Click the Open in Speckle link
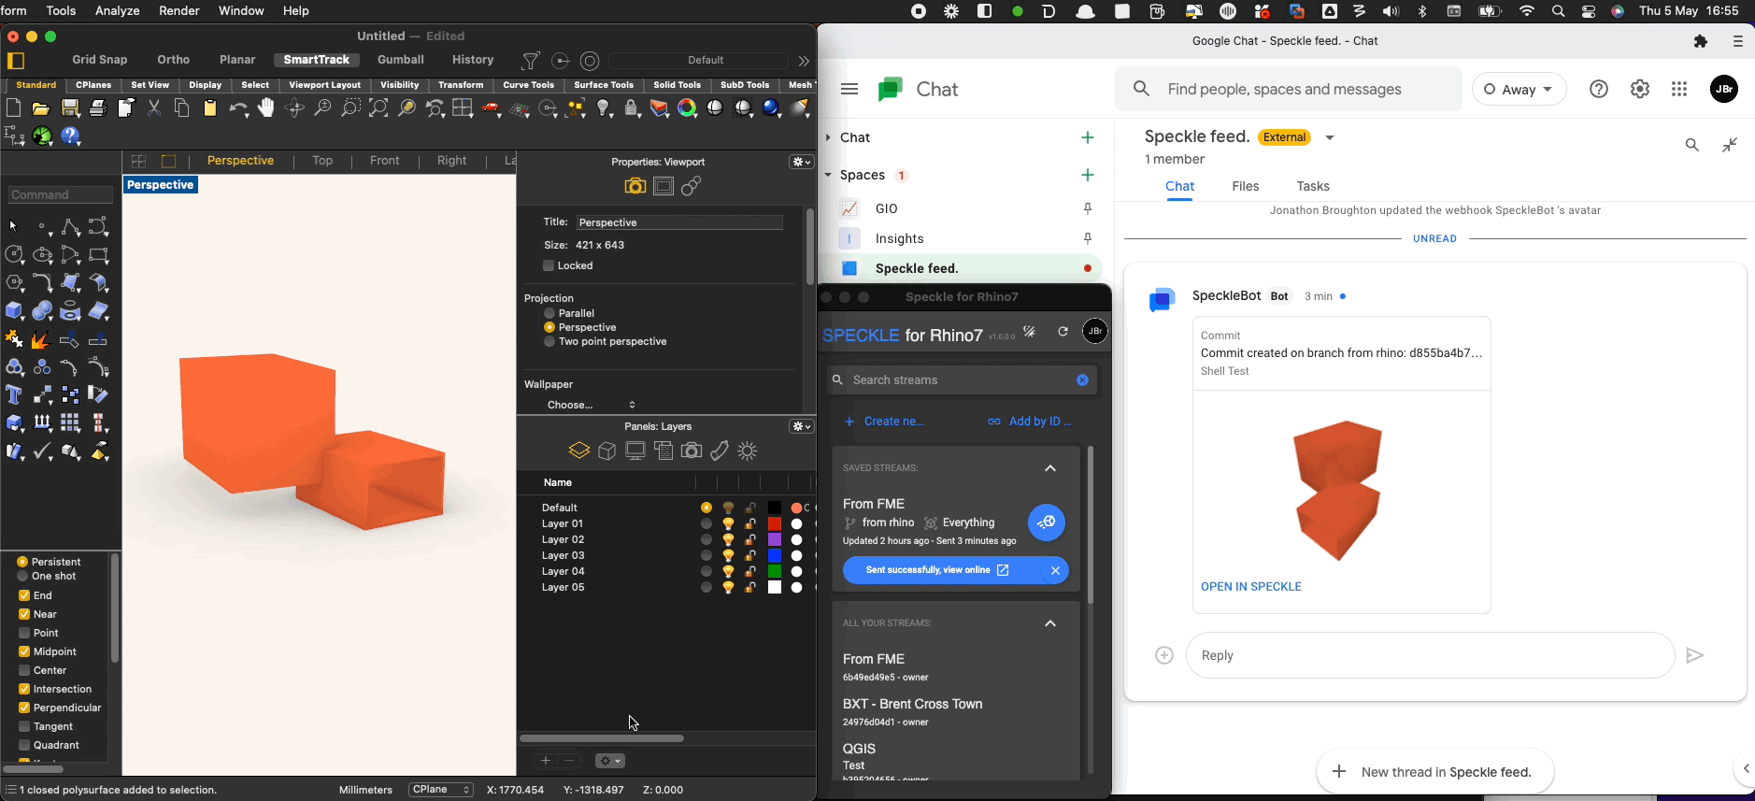Screen dimensions: 1755x801 (x=1250, y=587)
